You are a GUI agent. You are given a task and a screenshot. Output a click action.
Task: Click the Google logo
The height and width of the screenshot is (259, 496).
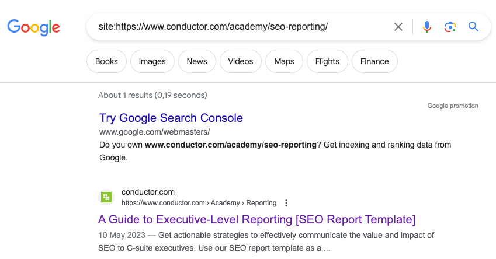33,27
